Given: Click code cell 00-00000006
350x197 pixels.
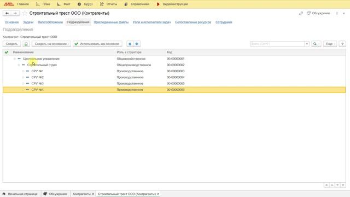Looking at the screenshot, I should coord(176,90).
